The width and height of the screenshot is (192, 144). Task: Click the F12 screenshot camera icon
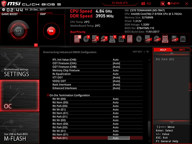coord(143,4)
